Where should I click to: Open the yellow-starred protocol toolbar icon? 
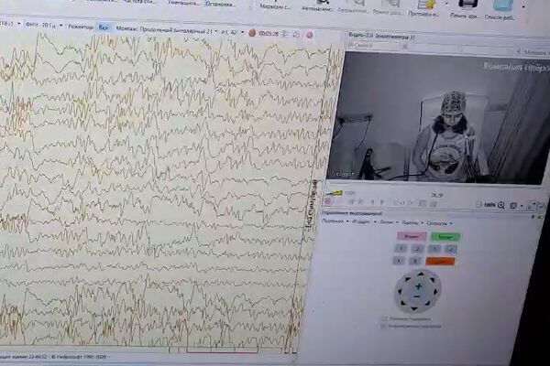[x=426, y=5]
